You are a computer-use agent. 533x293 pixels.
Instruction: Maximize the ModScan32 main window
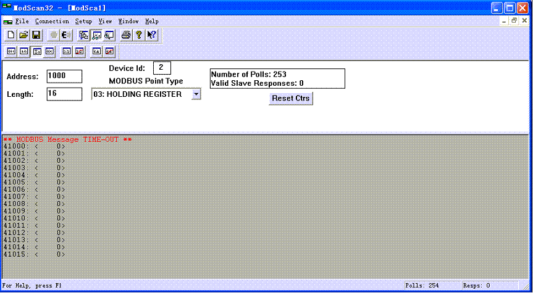click(x=510, y=8)
